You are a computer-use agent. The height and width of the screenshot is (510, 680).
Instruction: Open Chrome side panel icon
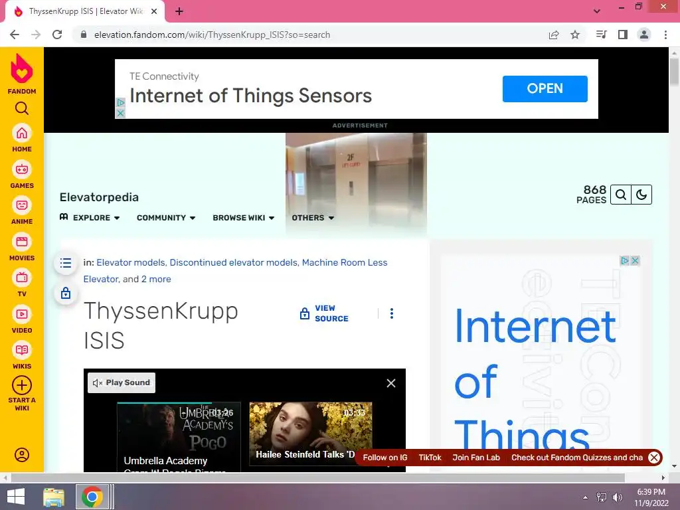pos(623,35)
